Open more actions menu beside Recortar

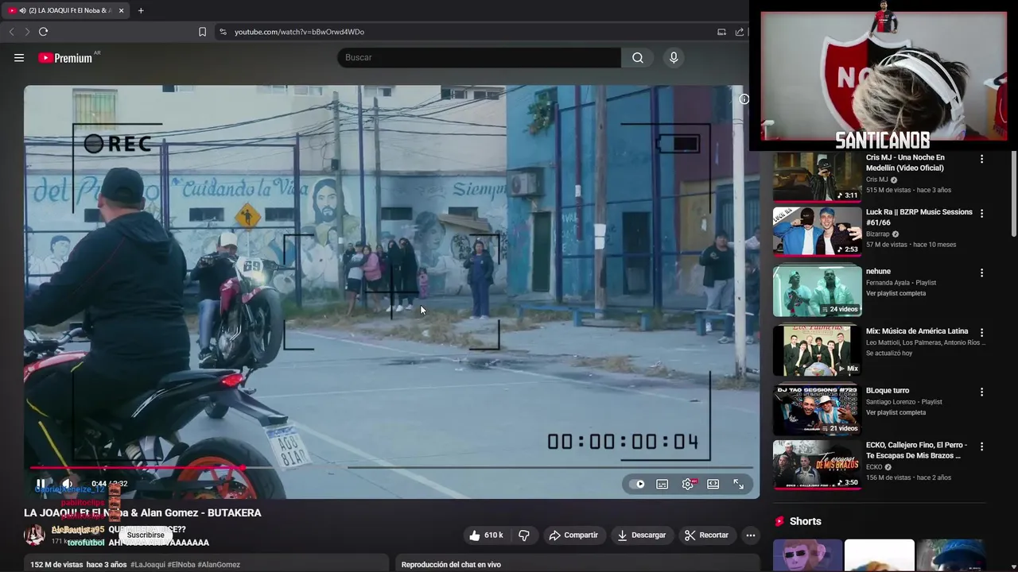pos(751,535)
